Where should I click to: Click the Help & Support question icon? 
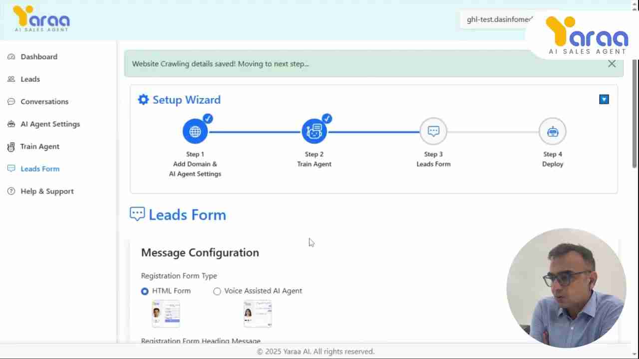click(11, 191)
